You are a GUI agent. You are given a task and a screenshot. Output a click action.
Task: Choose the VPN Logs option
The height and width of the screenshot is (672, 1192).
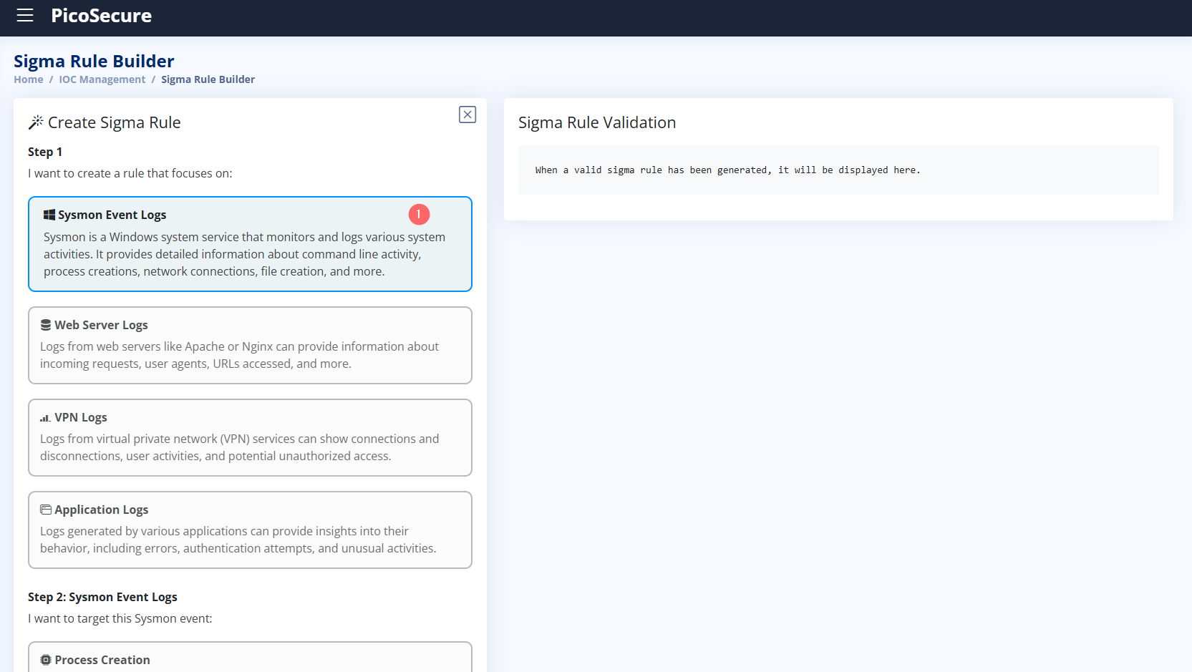[250, 437]
